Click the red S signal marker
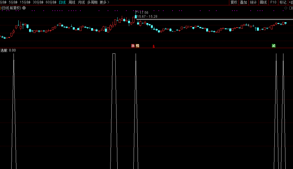The width and height of the screenshot is (293, 169). click(x=154, y=46)
